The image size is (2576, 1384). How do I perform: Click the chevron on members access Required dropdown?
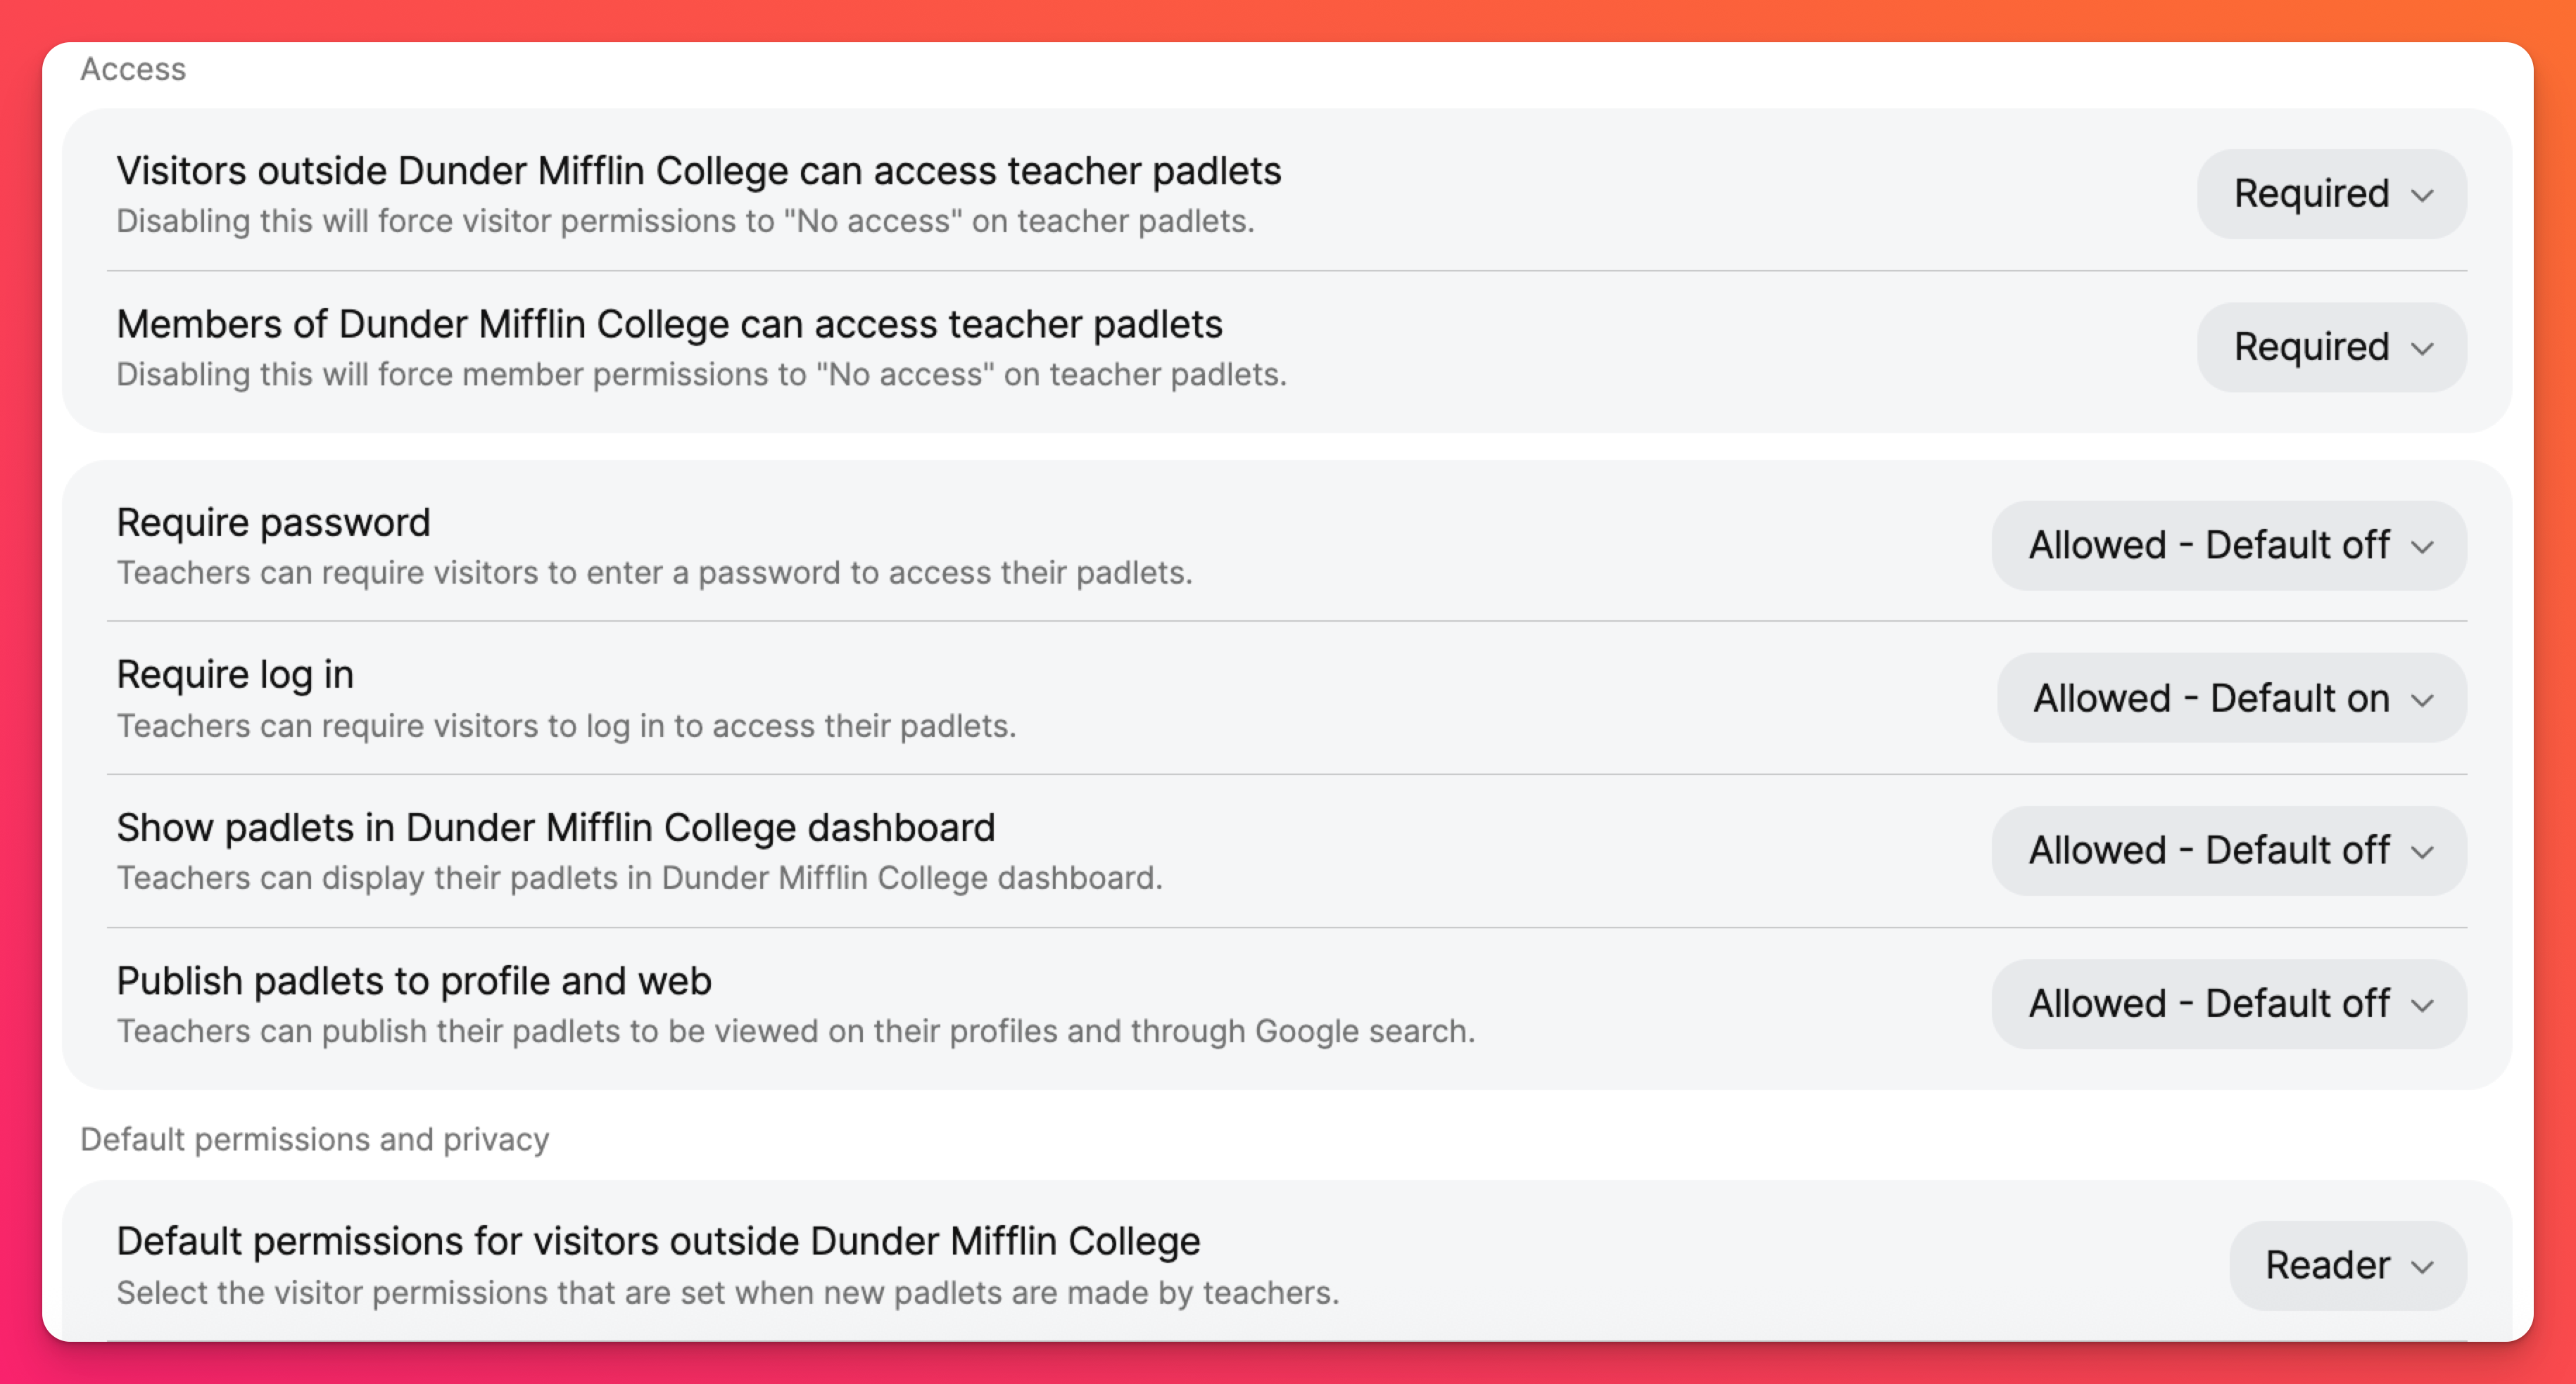click(x=2422, y=349)
